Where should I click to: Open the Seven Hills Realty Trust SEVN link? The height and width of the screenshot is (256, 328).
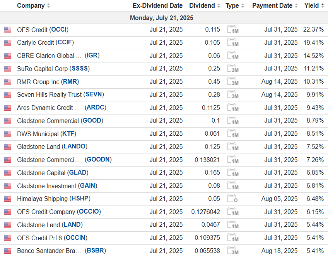(x=94, y=94)
